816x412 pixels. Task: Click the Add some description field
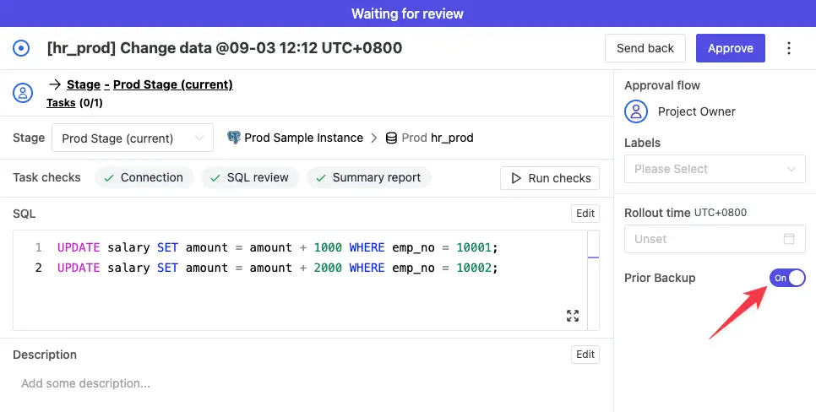tap(306, 383)
